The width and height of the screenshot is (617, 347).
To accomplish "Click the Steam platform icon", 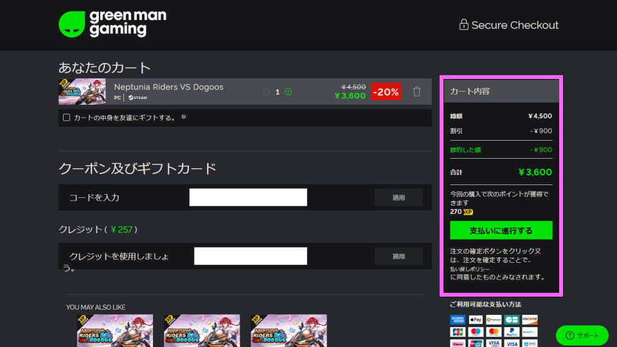I will pyautogui.click(x=138, y=98).
